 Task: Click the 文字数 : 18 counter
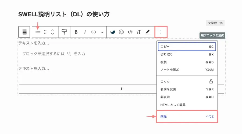click(x=215, y=23)
